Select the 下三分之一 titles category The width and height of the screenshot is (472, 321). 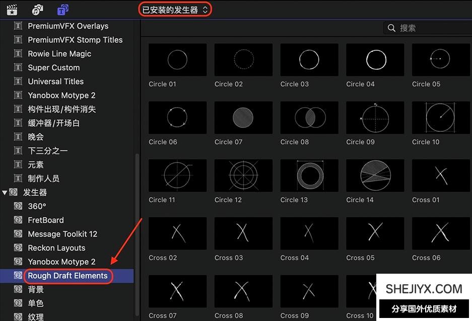[48, 150]
